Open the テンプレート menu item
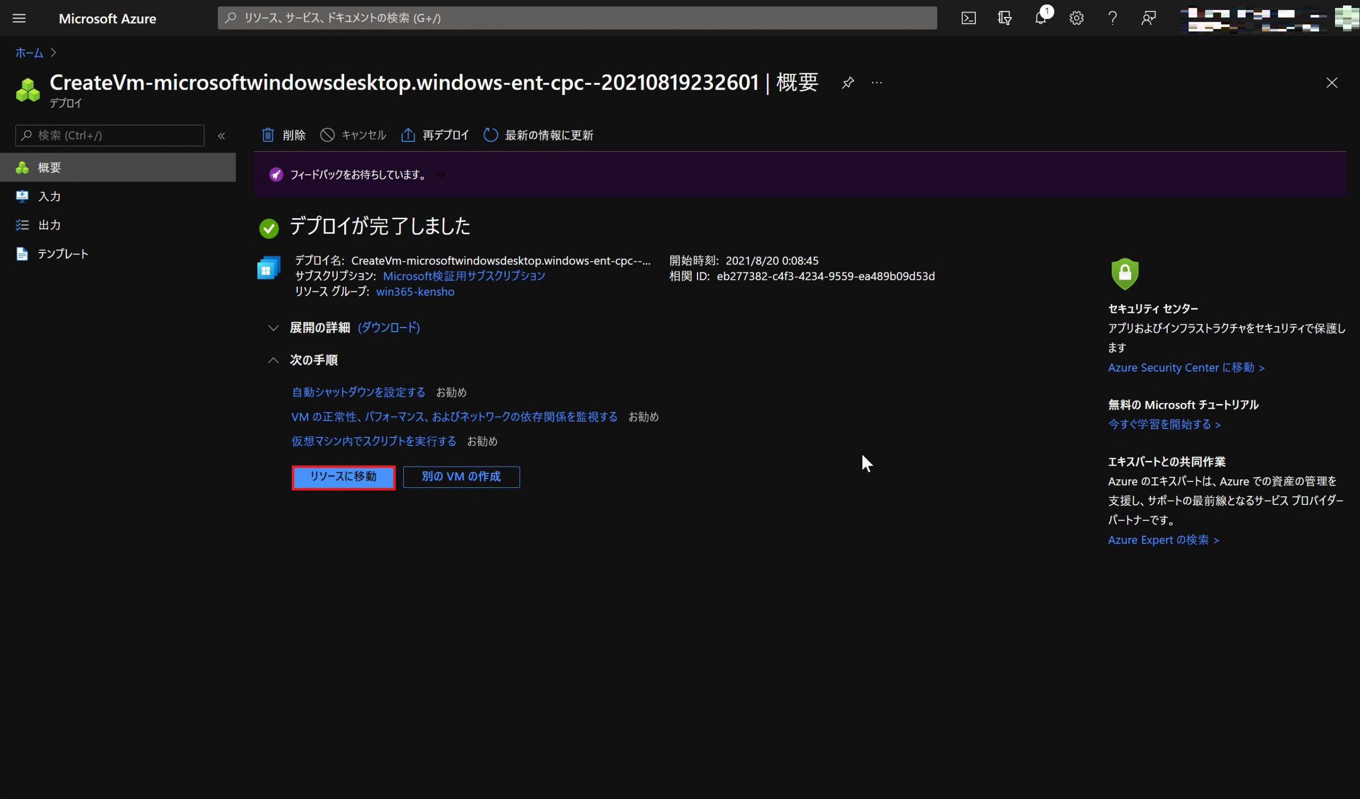The width and height of the screenshot is (1360, 799). [63, 254]
